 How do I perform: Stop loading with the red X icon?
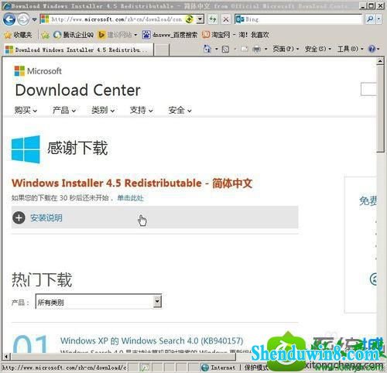pyautogui.click(x=226, y=19)
